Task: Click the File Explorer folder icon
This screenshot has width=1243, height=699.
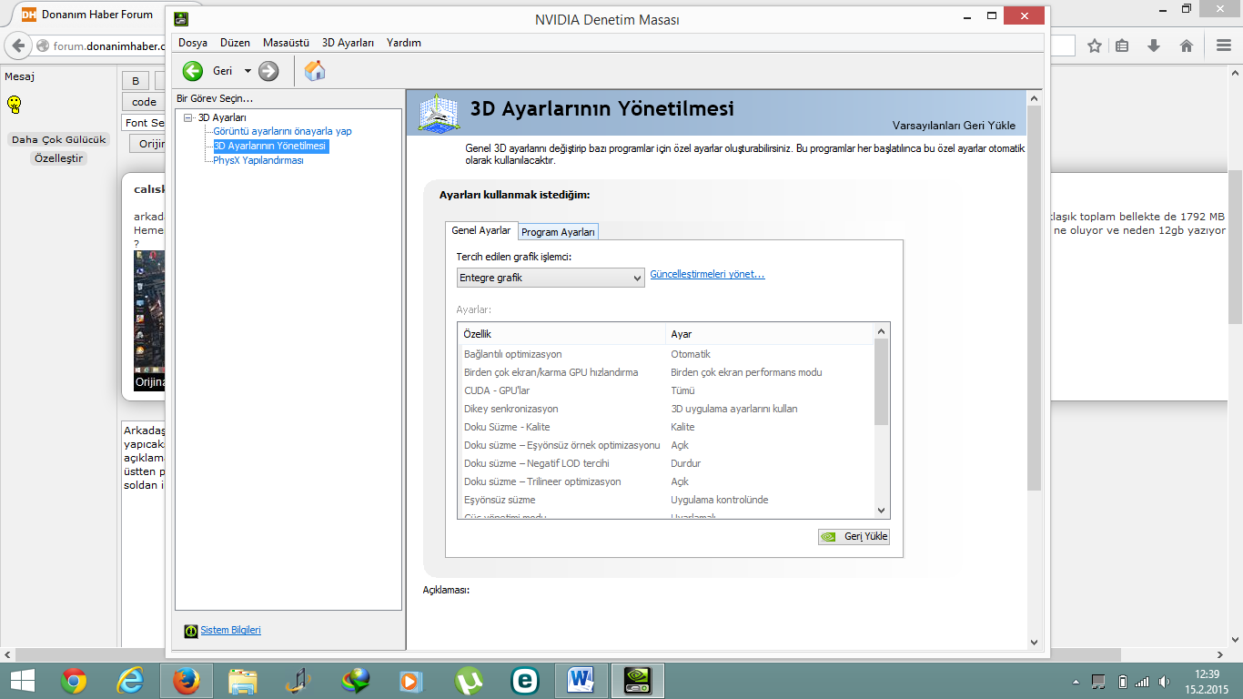Action: [243, 681]
